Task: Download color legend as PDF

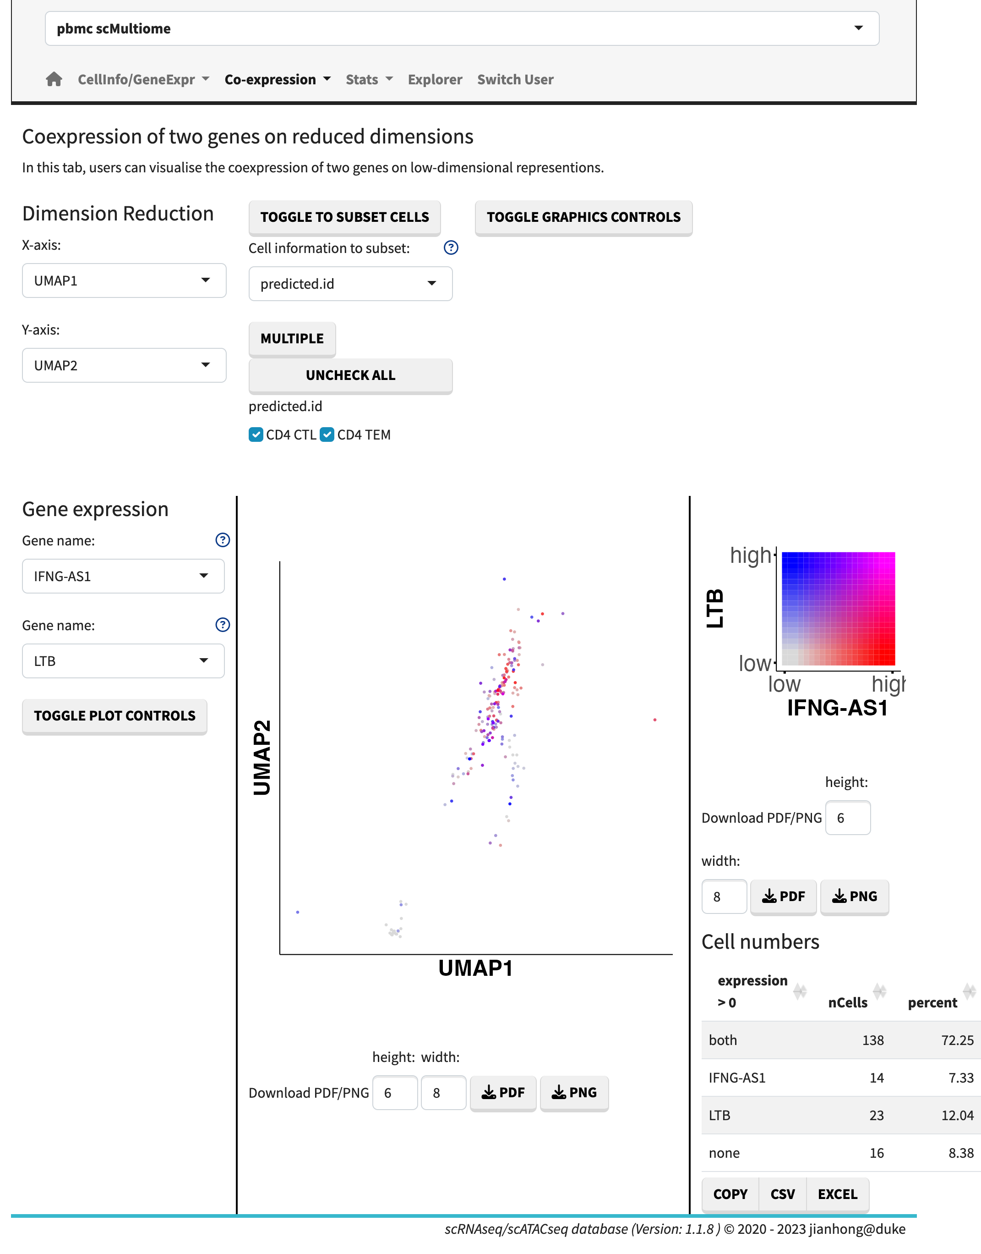Action: coord(783,896)
